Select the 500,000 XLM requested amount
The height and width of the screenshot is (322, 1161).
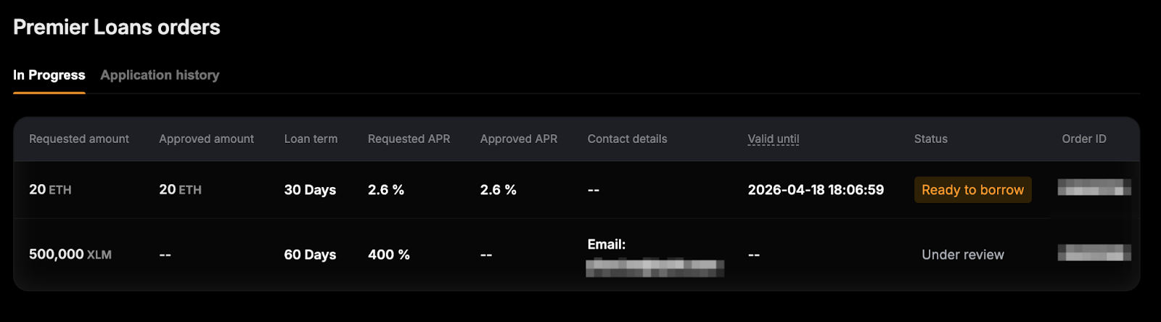point(70,255)
